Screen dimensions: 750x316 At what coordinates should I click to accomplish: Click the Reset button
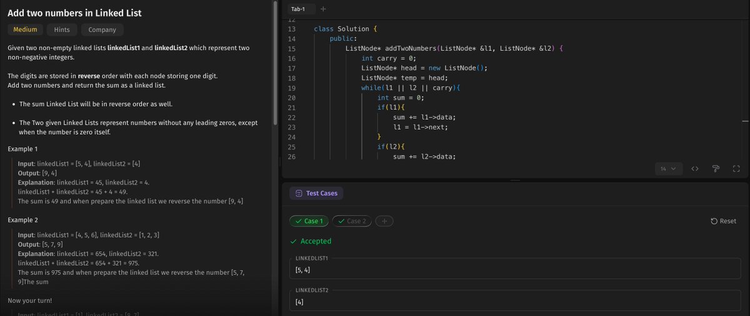point(724,221)
